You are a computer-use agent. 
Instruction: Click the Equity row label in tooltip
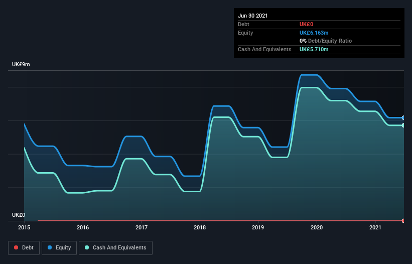point(245,33)
